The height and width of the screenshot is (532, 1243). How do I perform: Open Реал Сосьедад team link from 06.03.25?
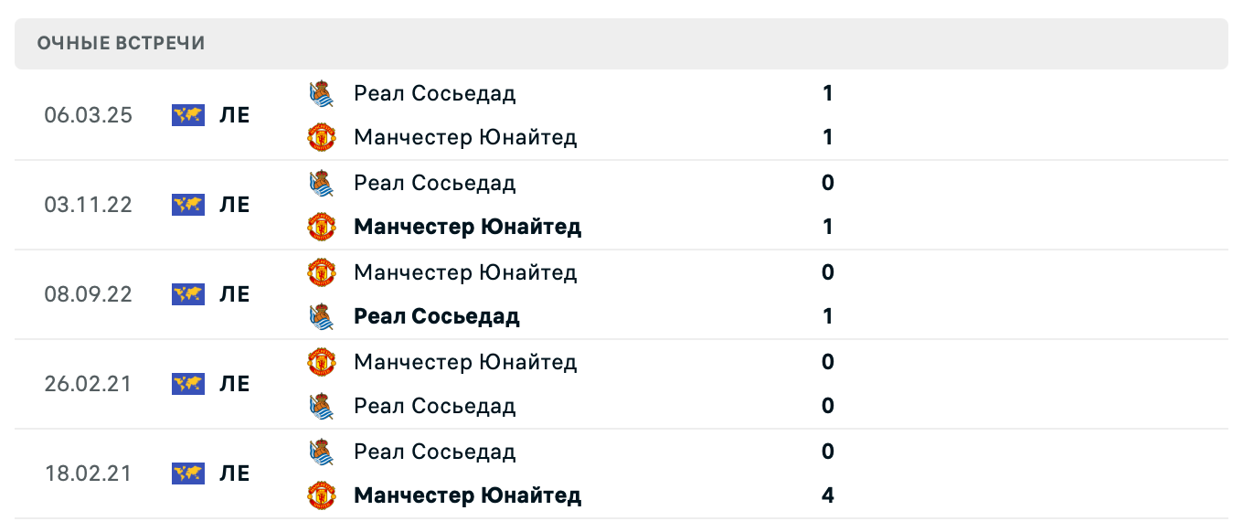[x=434, y=93]
